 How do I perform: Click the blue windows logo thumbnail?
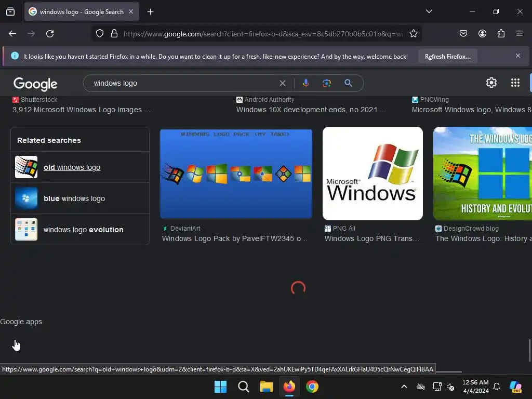coord(26,198)
